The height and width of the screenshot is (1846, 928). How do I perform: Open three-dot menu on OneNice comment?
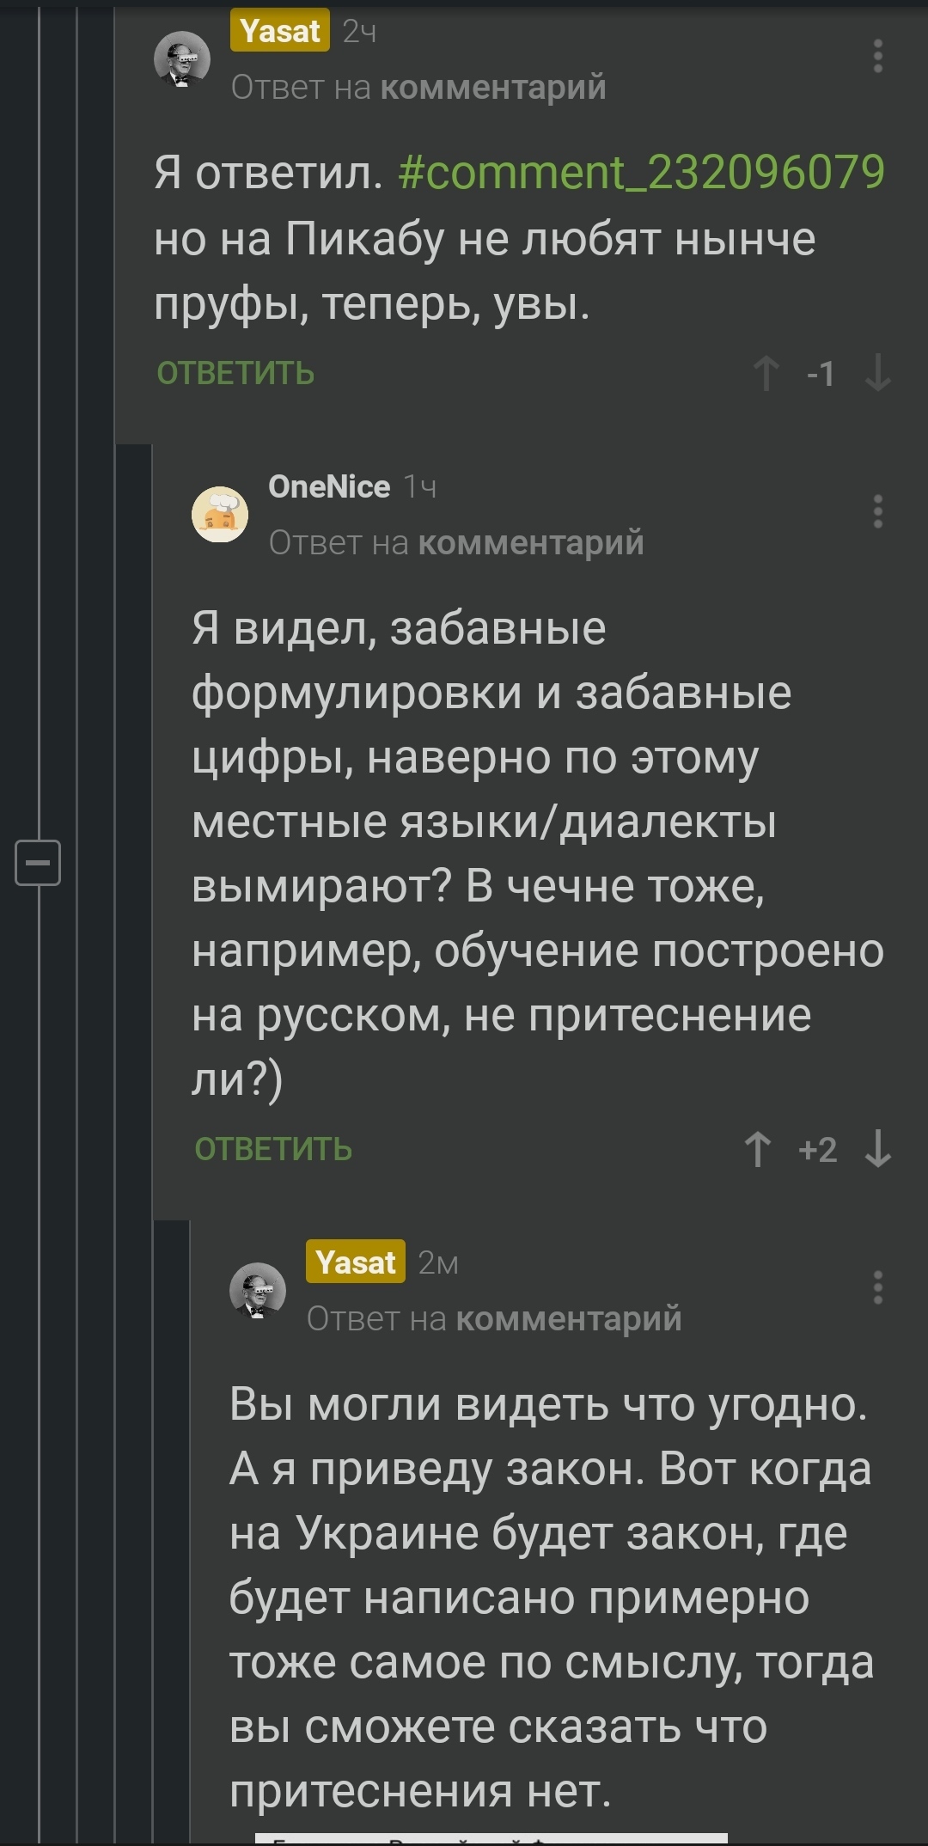[x=877, y=512]
